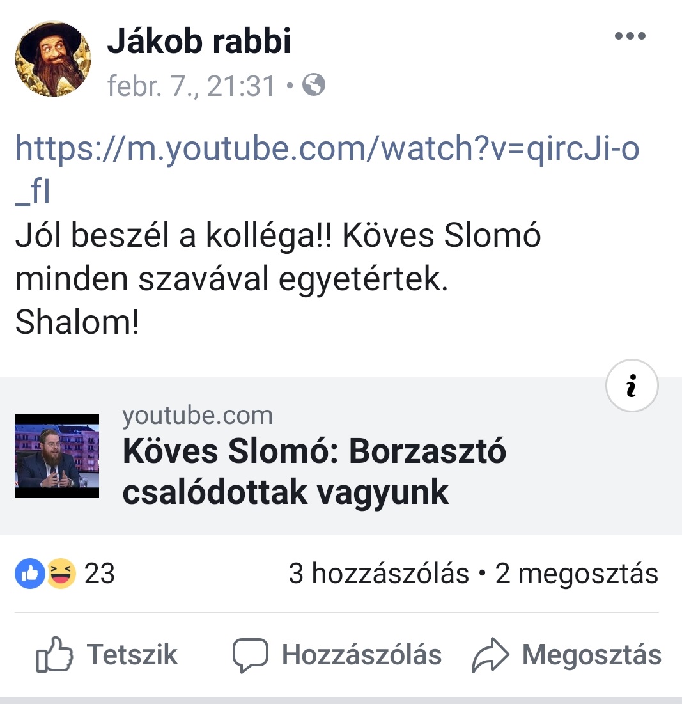Like the post with Tetszik
This screenshot has width=682, height=704.
[107, 655]
